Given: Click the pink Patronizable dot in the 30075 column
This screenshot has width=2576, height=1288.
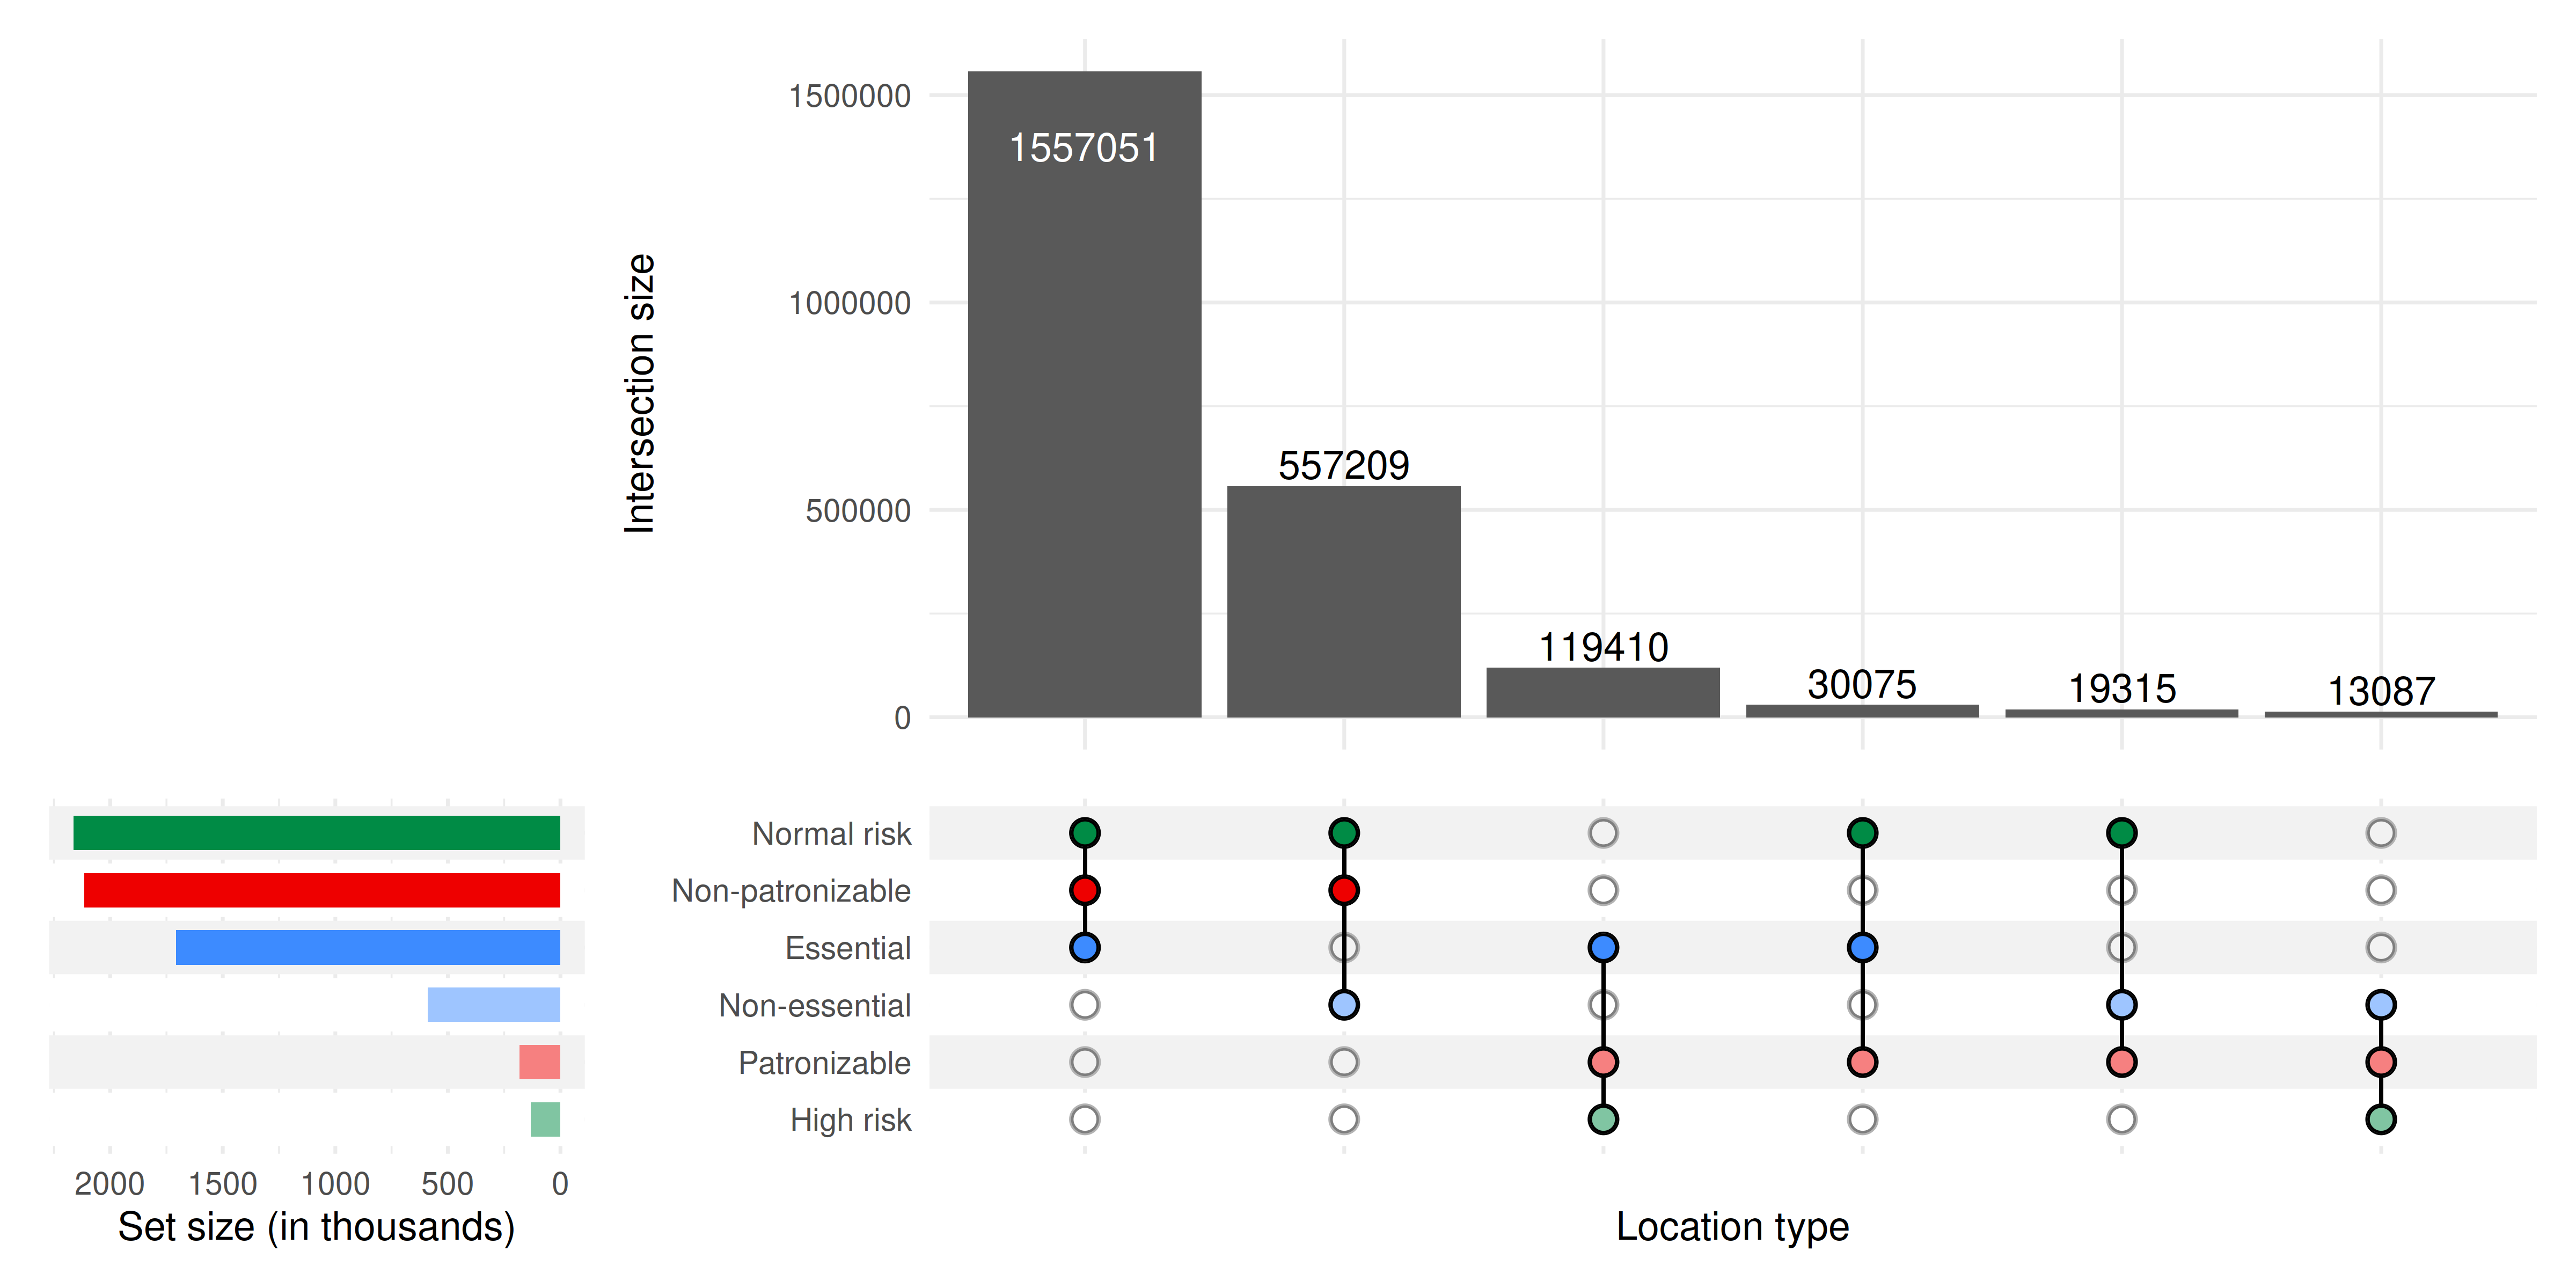Looking at the screenshot, I should coord(1862,1062).
